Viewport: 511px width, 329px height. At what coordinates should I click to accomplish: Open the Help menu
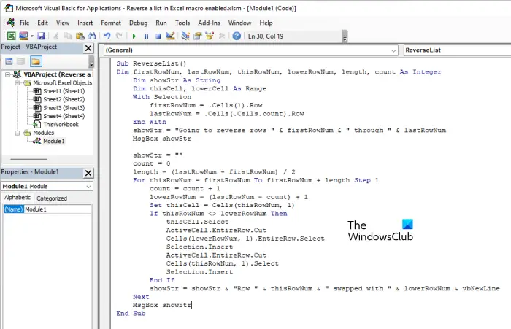pyautogui.click(x=266, y=23)
